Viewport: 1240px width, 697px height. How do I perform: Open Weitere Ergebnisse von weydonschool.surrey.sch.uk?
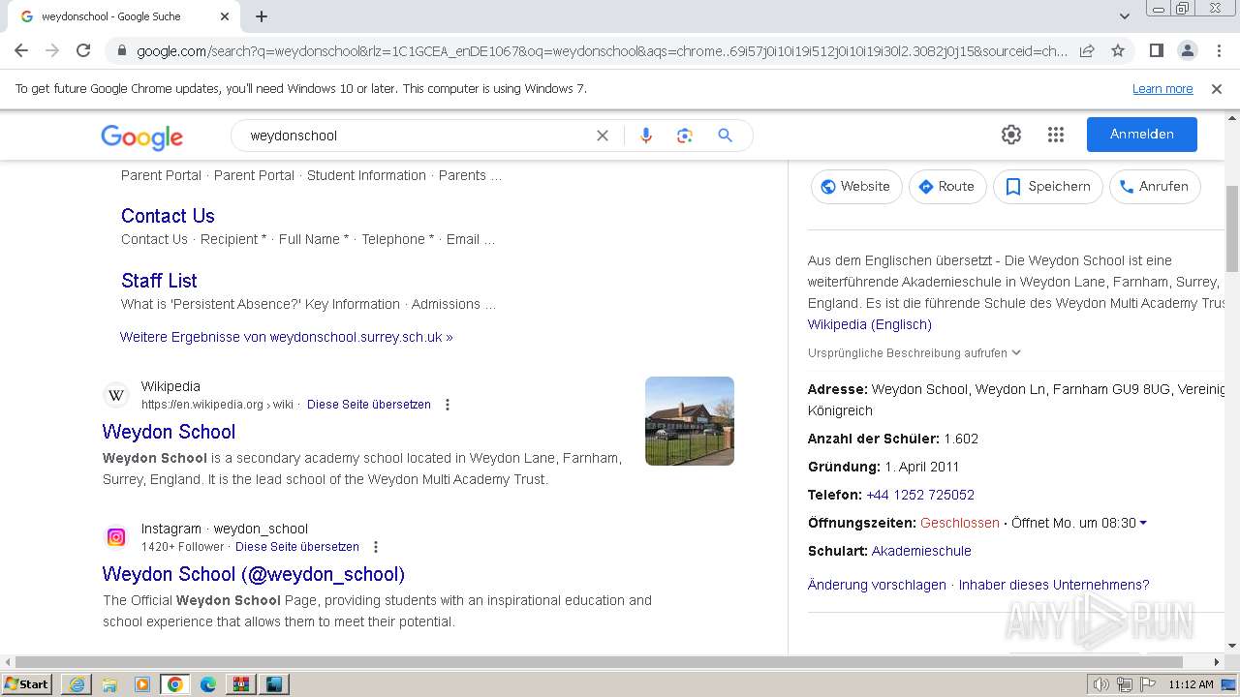[287, 337]
